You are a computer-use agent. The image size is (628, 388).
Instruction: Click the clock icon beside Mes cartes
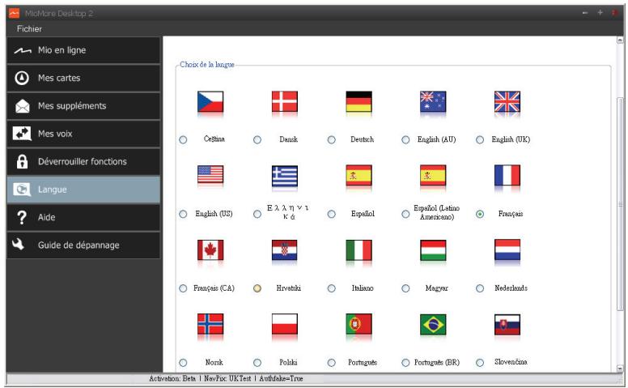(23, 79)
